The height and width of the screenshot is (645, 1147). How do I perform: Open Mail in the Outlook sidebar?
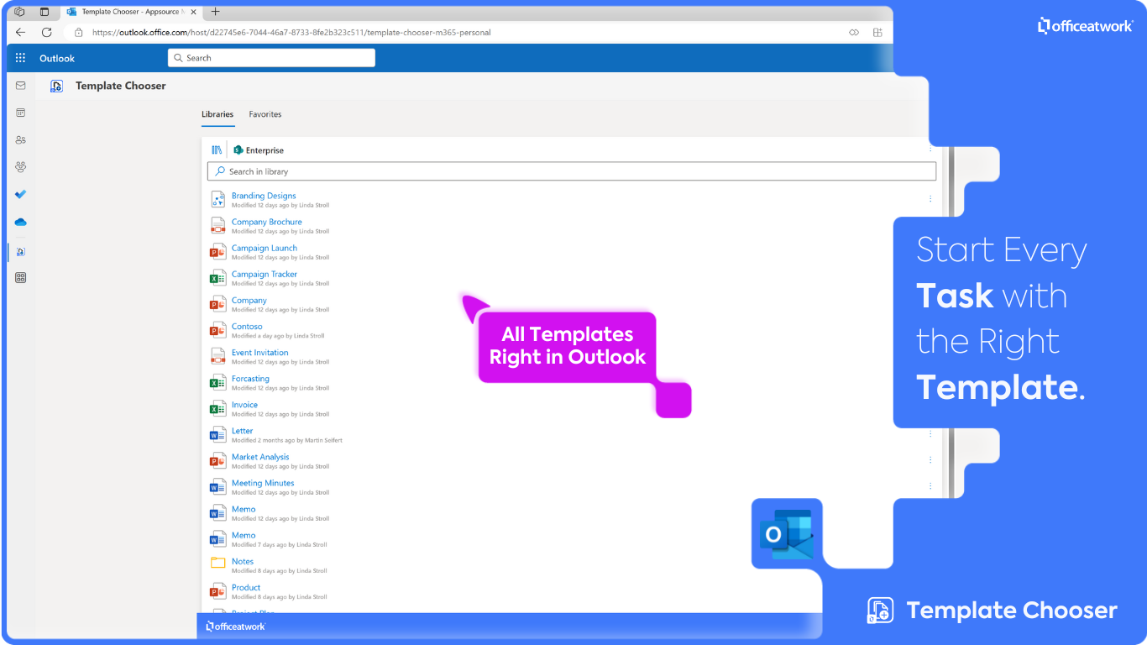click(x=20, y=86)
